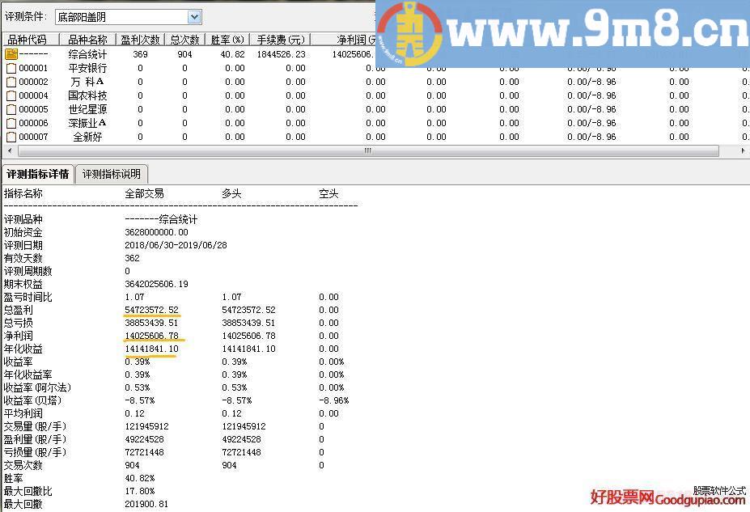Click the 手续费(元) column header

281,40
